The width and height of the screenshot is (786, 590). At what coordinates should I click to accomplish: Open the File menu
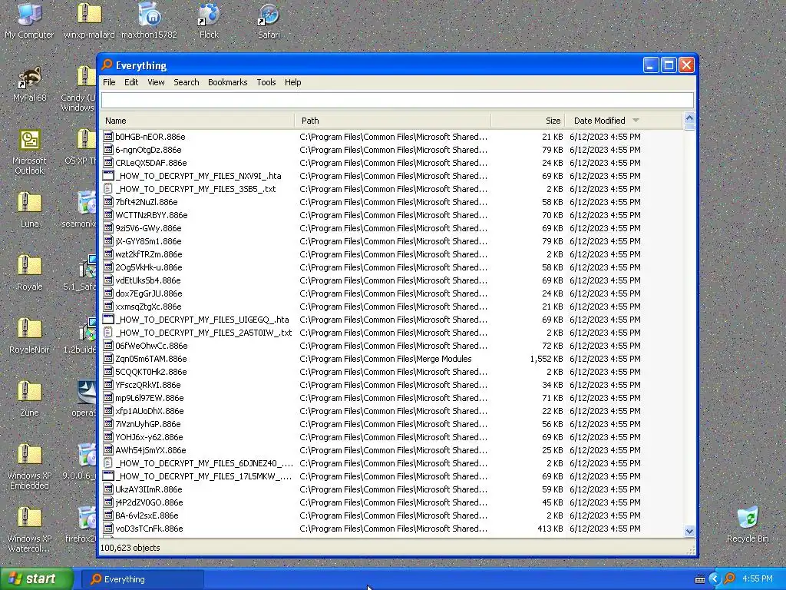tap(109, 82)
